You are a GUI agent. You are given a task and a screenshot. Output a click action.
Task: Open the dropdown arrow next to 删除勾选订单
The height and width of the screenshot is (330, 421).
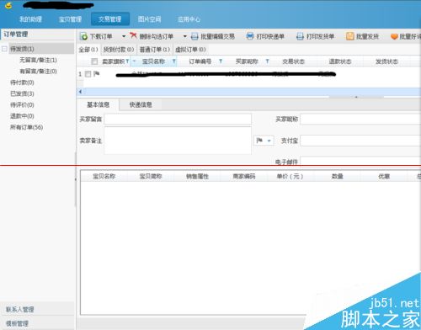(184, 36)
